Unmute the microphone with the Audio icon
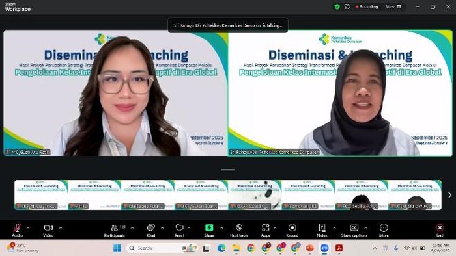456x256 pixels. point(17,228)
